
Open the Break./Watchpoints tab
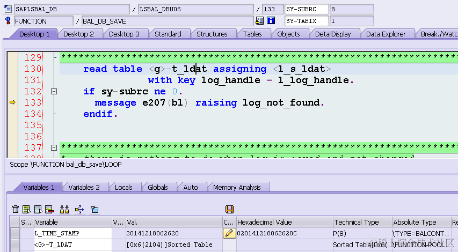[438, 34]
